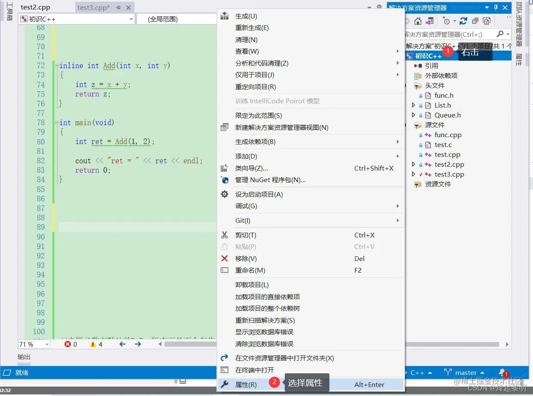Click the cut scissors icon in context menu
Image resolution: width=533 pixels, height=396 pixels.
coord(224,235)
